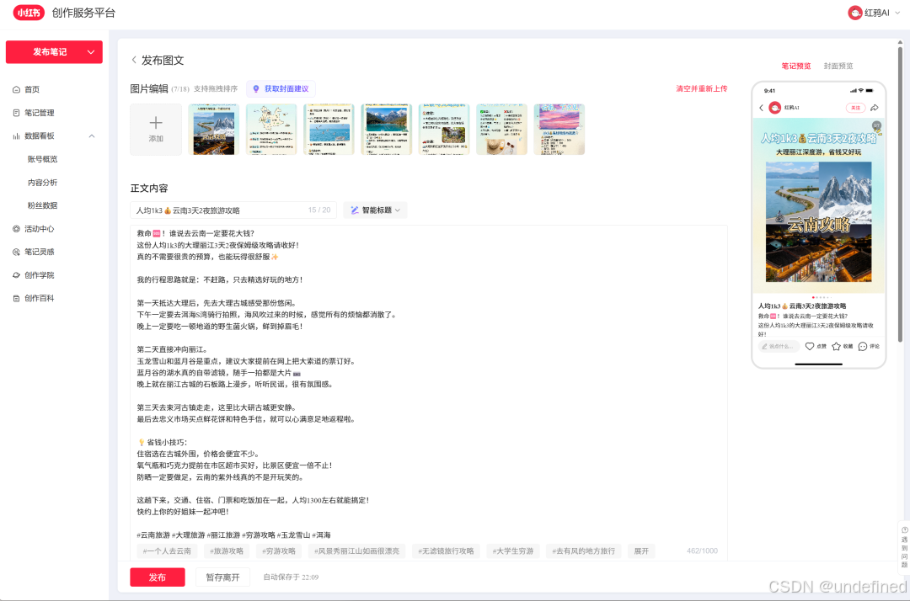This screenshot has width=910, height=601.
Task: Open 内容分析 submenu item
Action: 42,182
